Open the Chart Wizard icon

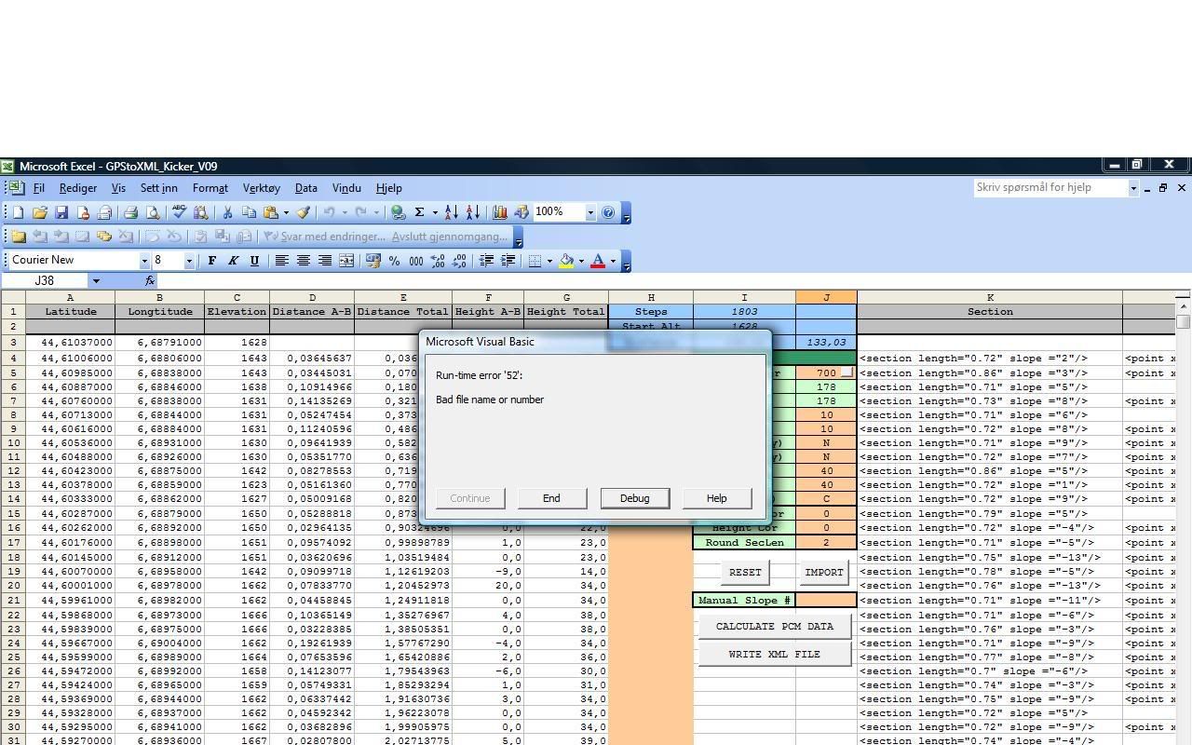click(x=499, y=212)
